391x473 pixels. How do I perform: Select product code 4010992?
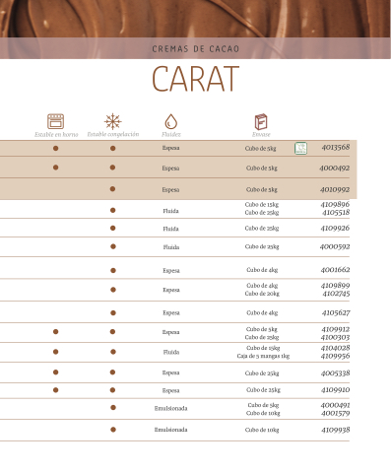point(335,189)
